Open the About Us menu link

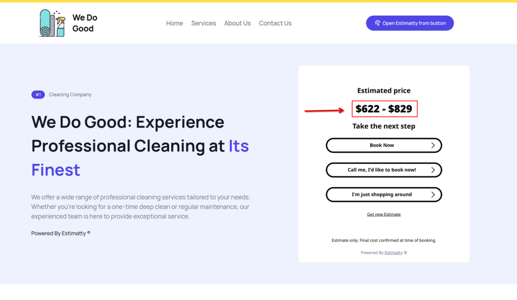click(237, 23)
